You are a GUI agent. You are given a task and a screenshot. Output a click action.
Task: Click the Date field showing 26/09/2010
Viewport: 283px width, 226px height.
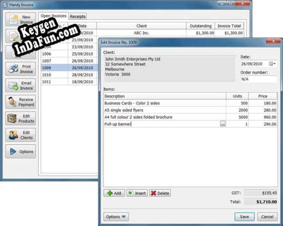pyautogui.click(x=259, y=64)
